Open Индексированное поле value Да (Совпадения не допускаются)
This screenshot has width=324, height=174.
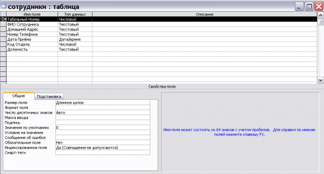[x=103, y=148]
